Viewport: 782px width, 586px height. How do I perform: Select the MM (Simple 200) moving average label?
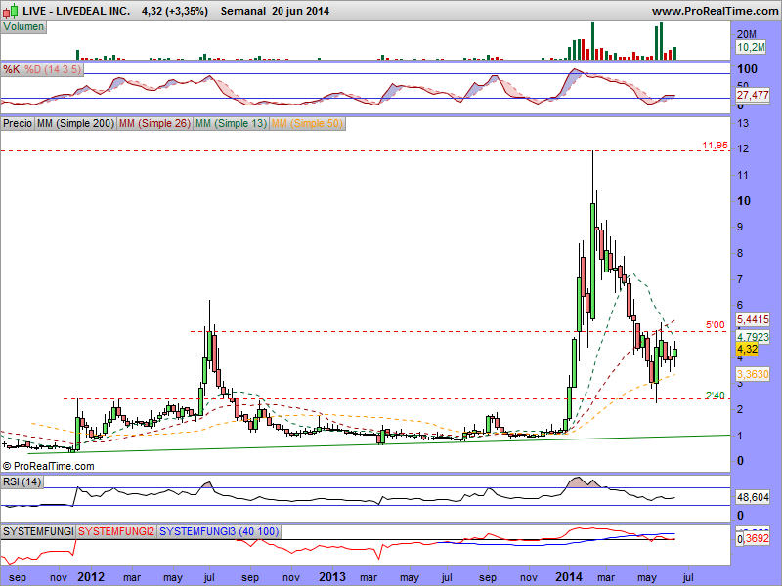(x=76, y=123)
